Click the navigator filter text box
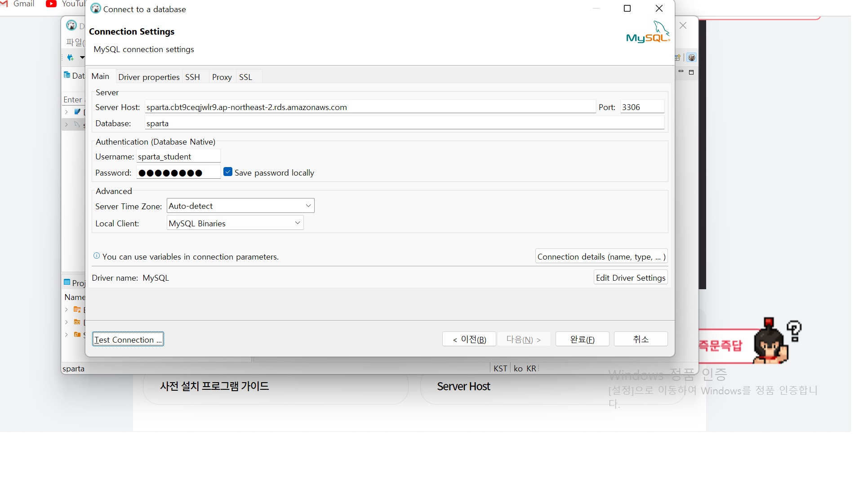Viewport: 863px width, 485px height. 74,99
